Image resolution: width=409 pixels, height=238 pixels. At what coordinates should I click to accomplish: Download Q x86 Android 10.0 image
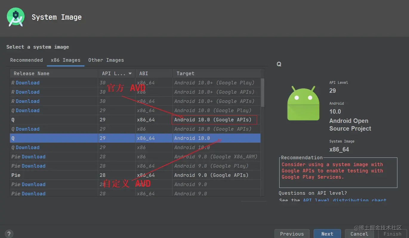click(x=27, y=147)
